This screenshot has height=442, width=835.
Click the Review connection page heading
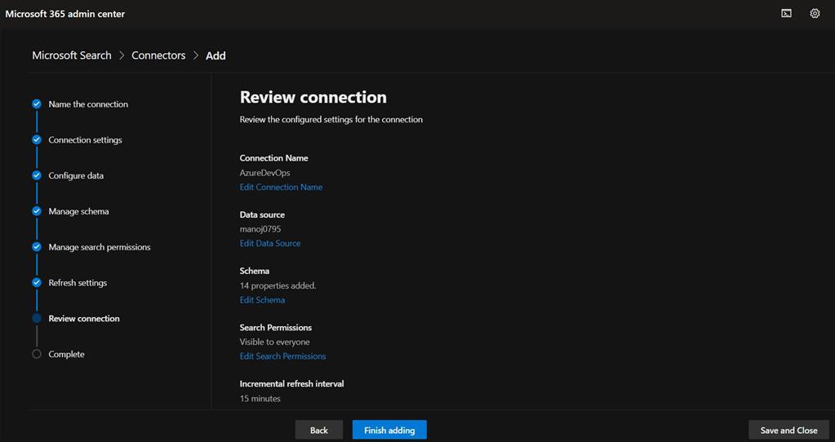313,97
